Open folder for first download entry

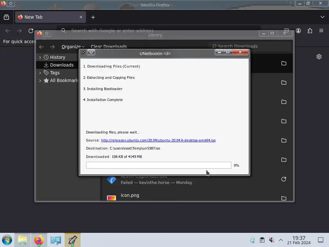284,63
